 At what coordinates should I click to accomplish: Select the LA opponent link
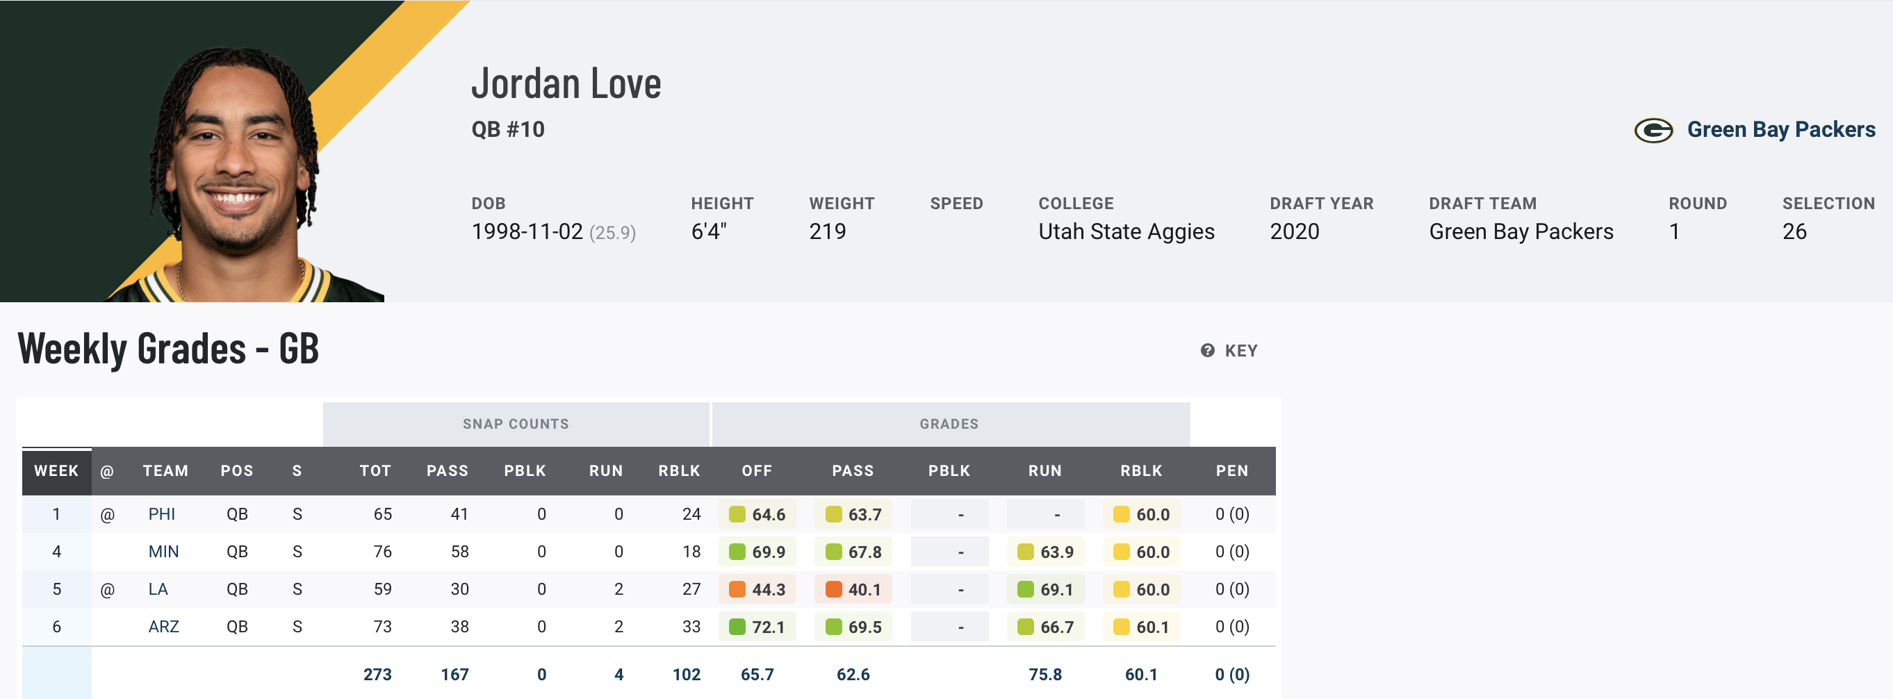(x=158, y=589)
